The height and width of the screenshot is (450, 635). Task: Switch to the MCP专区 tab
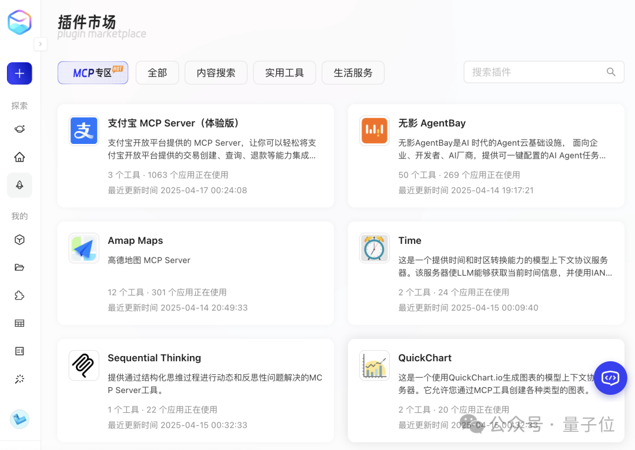[93, 73]
